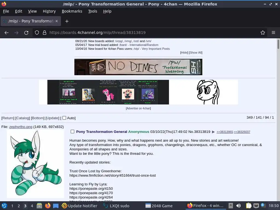280x210 pixels.
Task: Open the LXQt start menu icon in the taskbar
Action: point(4,206)
